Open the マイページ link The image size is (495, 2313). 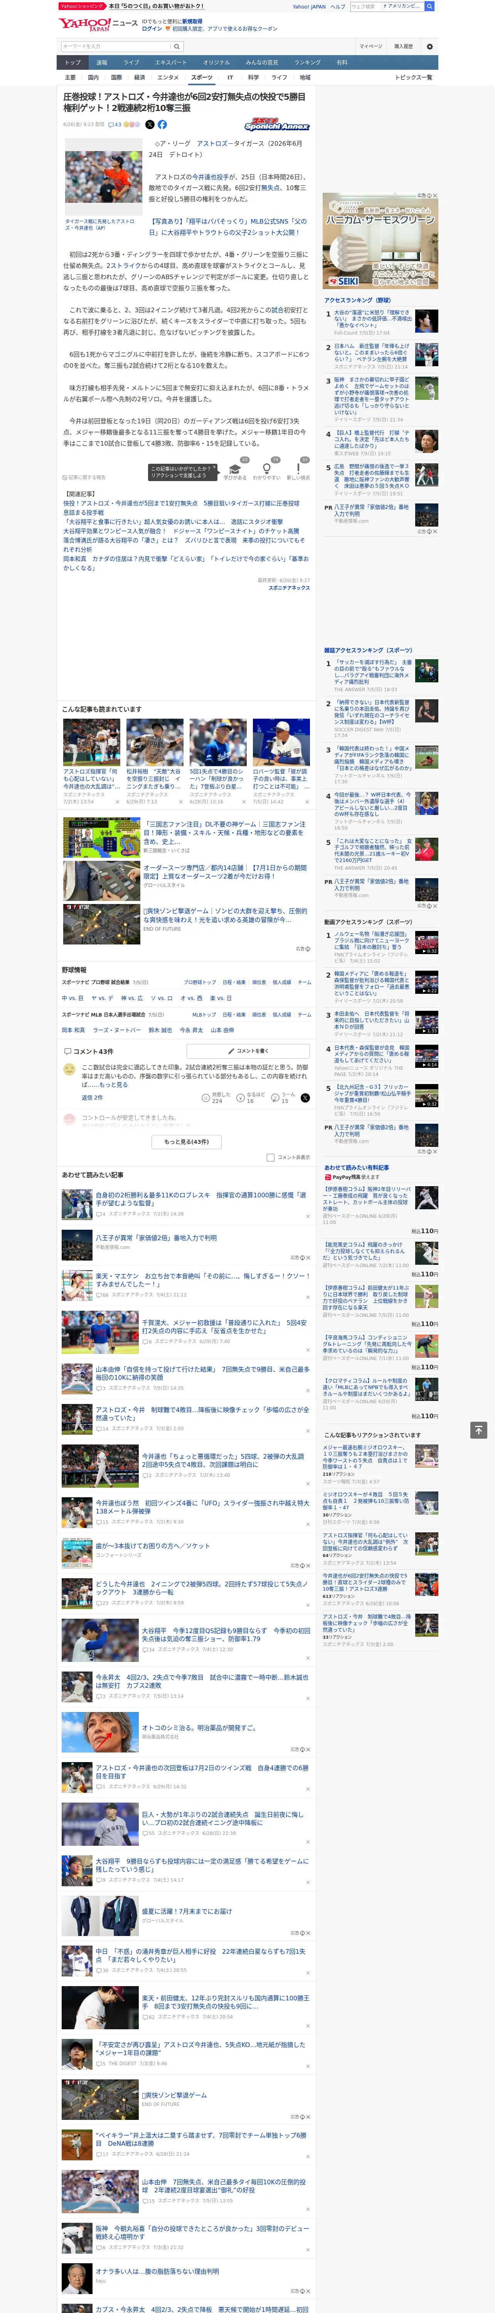371,47
